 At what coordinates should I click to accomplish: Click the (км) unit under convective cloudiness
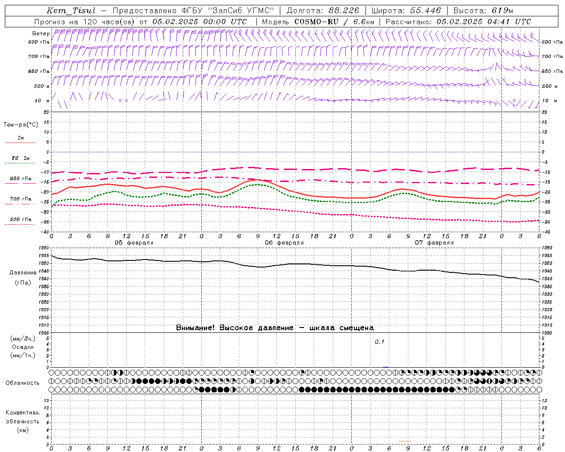(23, 430)
